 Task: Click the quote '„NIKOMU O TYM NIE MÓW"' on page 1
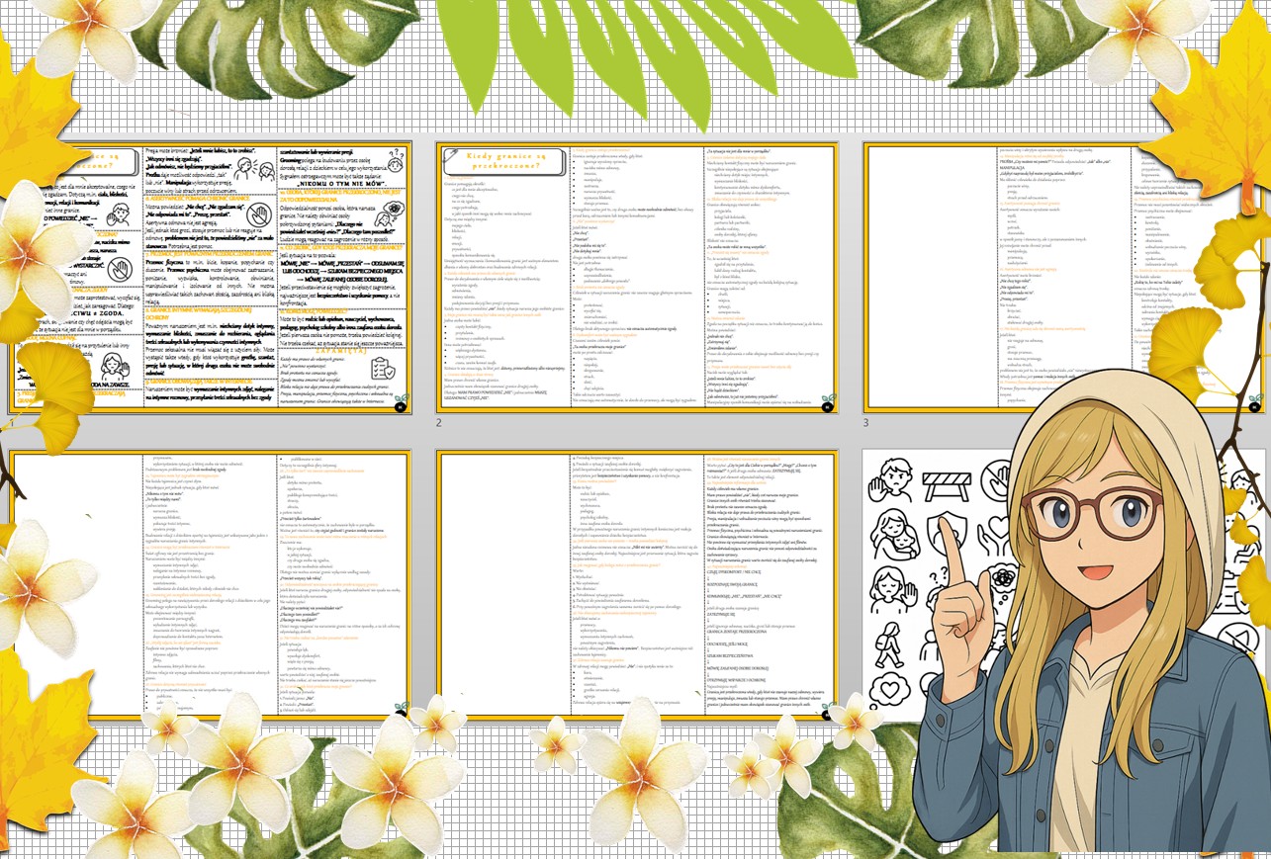point(339,185)
